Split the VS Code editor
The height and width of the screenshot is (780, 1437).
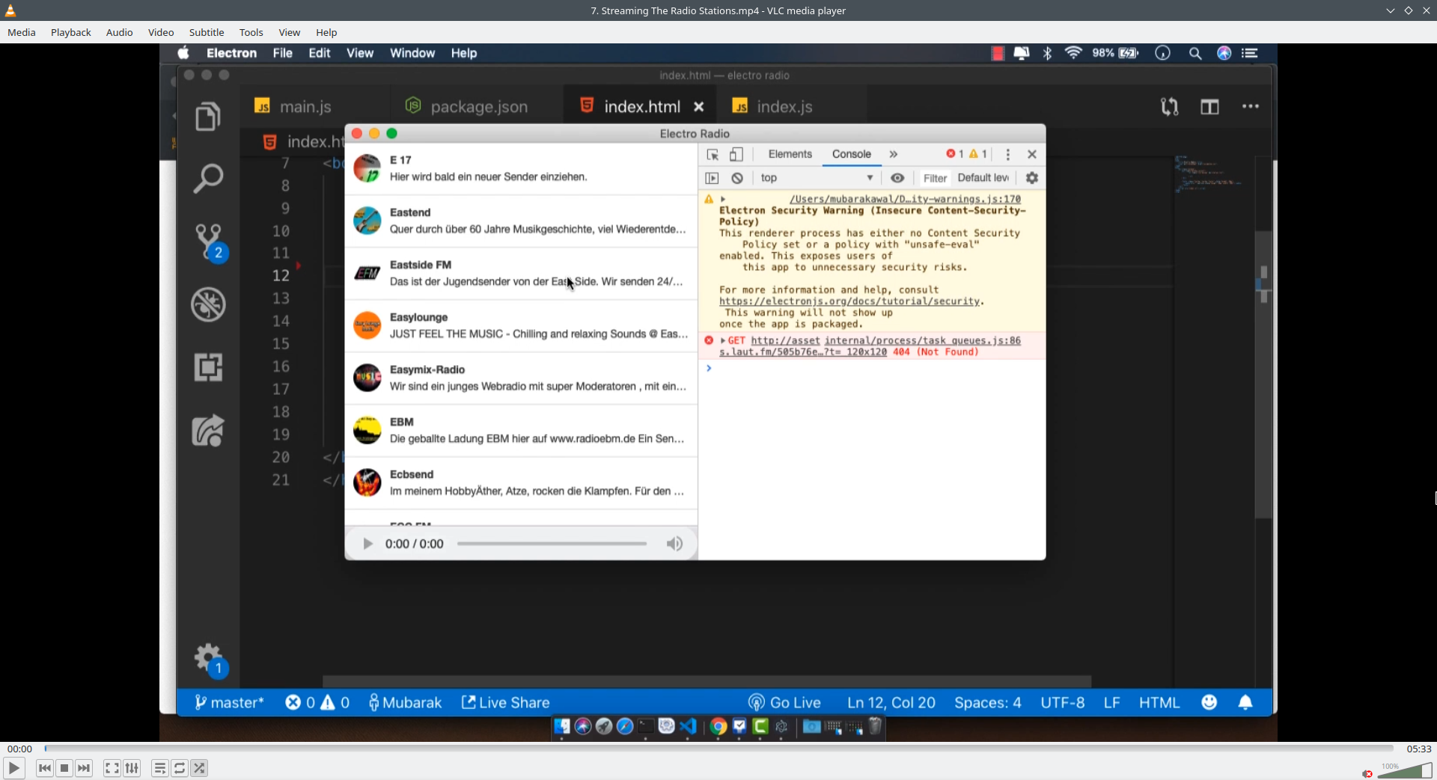click(x=1209, y=107)
